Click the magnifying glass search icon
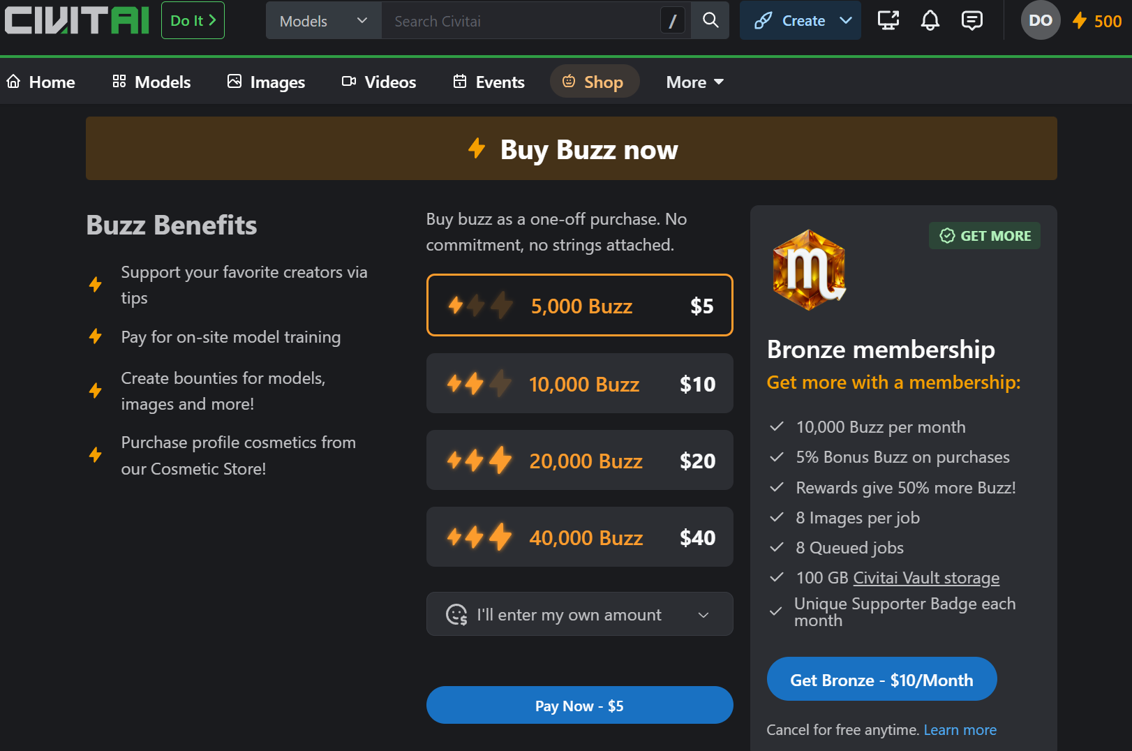This screenshot has height=751, width=1132. pos(710,20)
